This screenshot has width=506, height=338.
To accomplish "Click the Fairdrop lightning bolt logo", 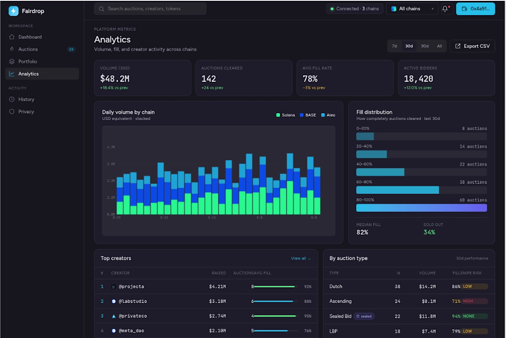I will point(13,11).
